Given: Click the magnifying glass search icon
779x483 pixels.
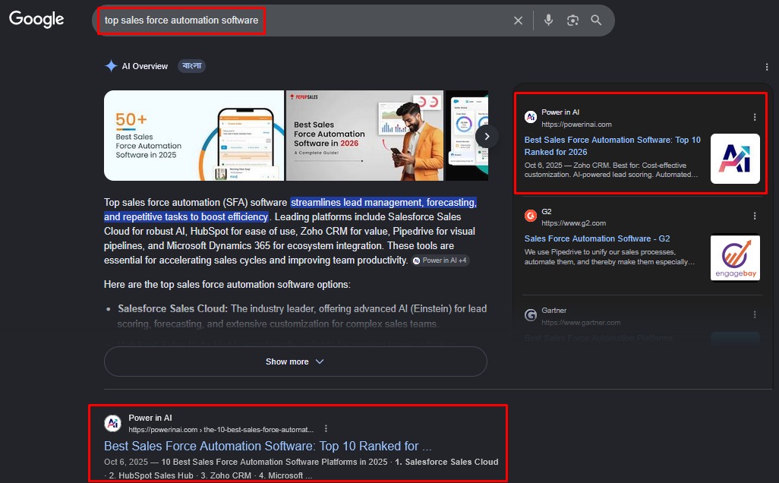Looking at the screenshot, I should pyautogui.click(x=596, y=21).
